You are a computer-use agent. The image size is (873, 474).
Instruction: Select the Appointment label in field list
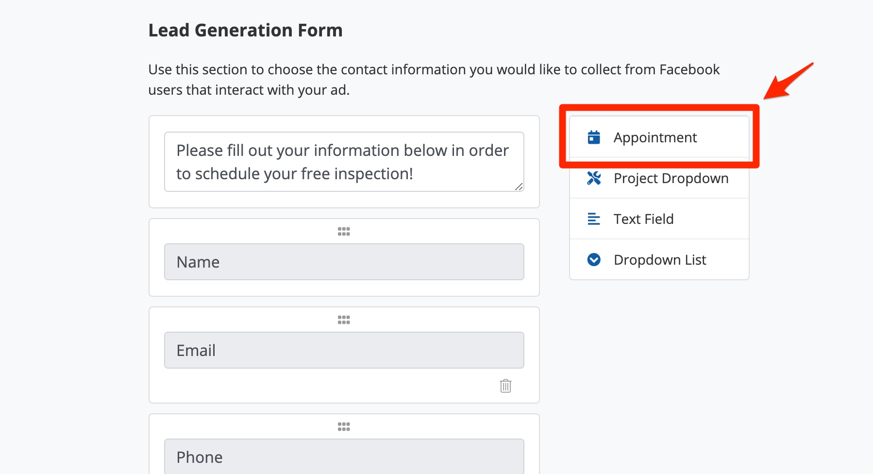655,137
